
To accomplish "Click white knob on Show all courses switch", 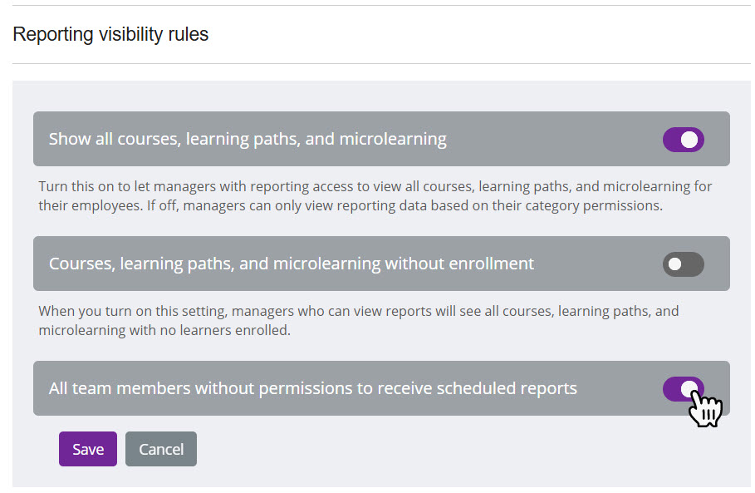I will pos(689,140).
